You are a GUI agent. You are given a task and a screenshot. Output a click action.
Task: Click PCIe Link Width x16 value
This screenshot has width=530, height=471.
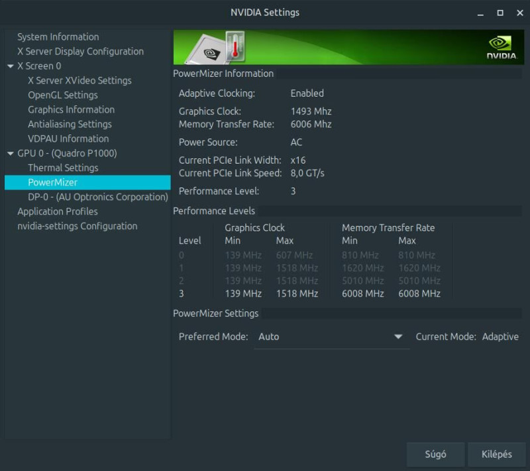pos(298,160)
